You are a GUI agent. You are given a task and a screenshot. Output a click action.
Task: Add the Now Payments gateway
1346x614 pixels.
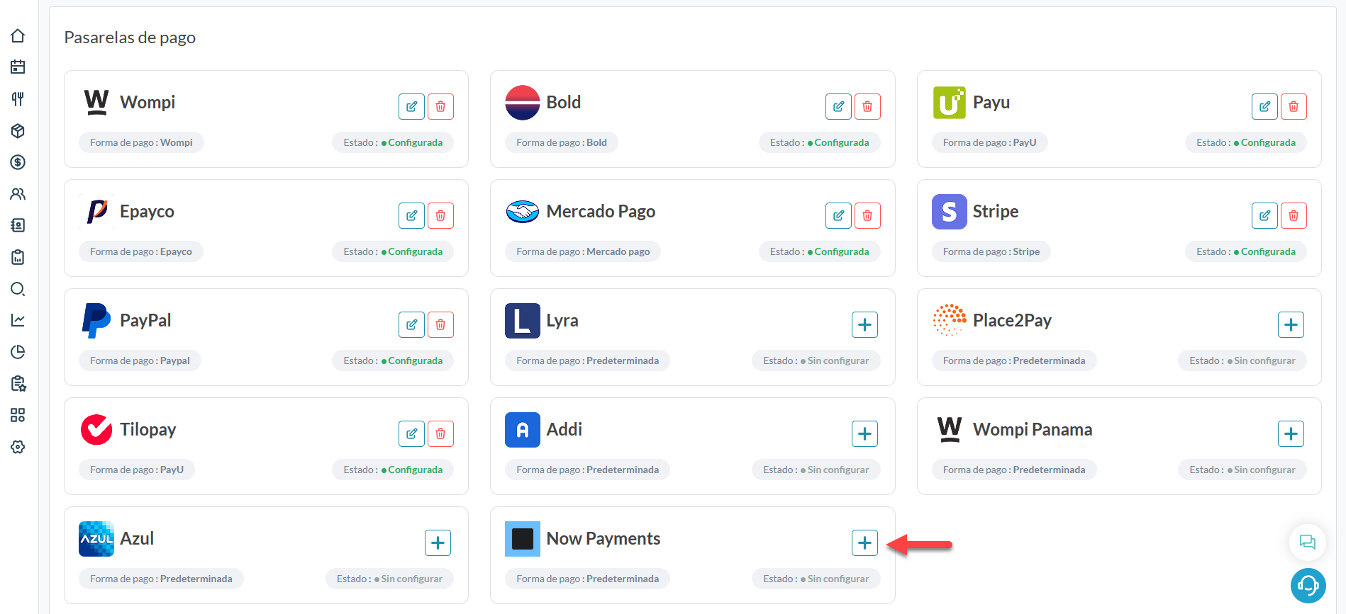(864, 542)
